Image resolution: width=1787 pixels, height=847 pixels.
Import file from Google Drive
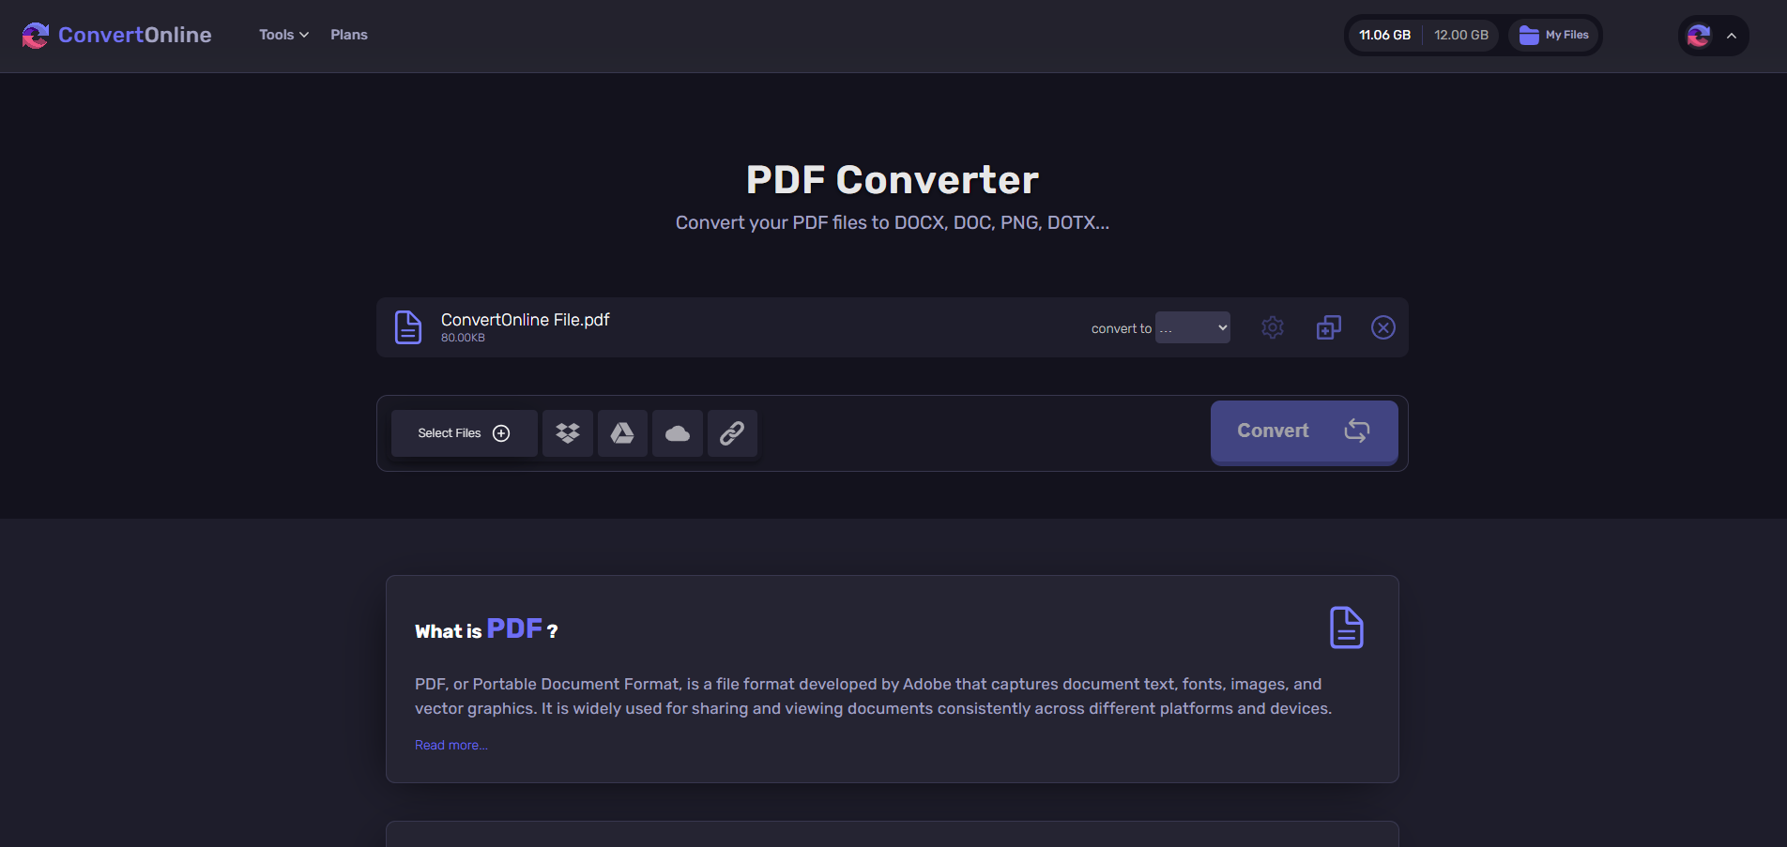tap(622, 433)
